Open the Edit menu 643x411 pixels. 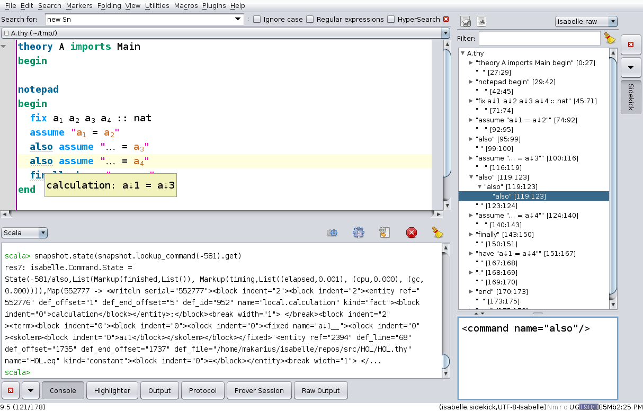26,5
